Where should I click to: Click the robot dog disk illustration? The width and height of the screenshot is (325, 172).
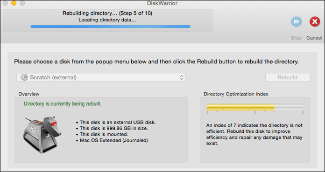click(42, 134)
